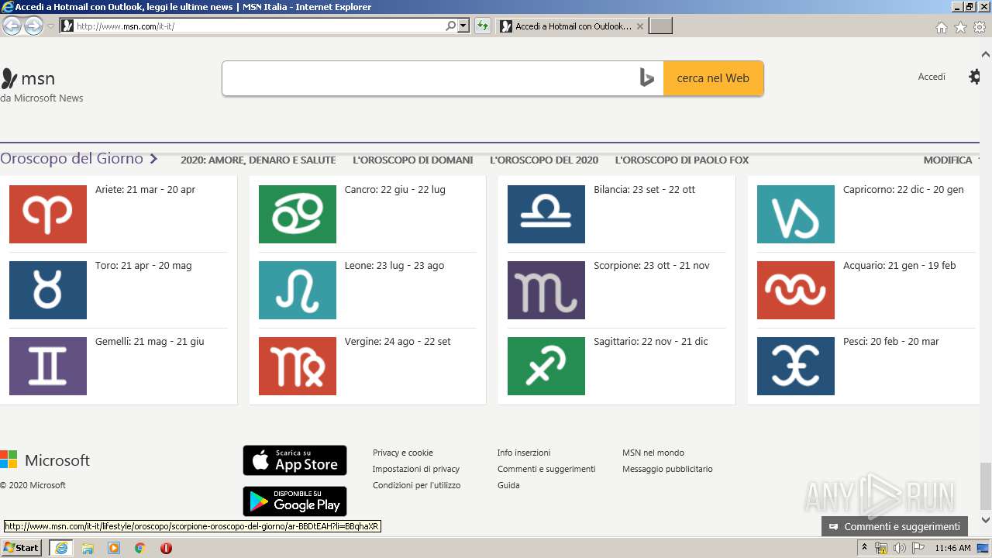Close the Accedi a Hotmail tab
Image resolution: width=992 pixels, height=558 pixels.
pyautogui.click(x=640, y=26)
